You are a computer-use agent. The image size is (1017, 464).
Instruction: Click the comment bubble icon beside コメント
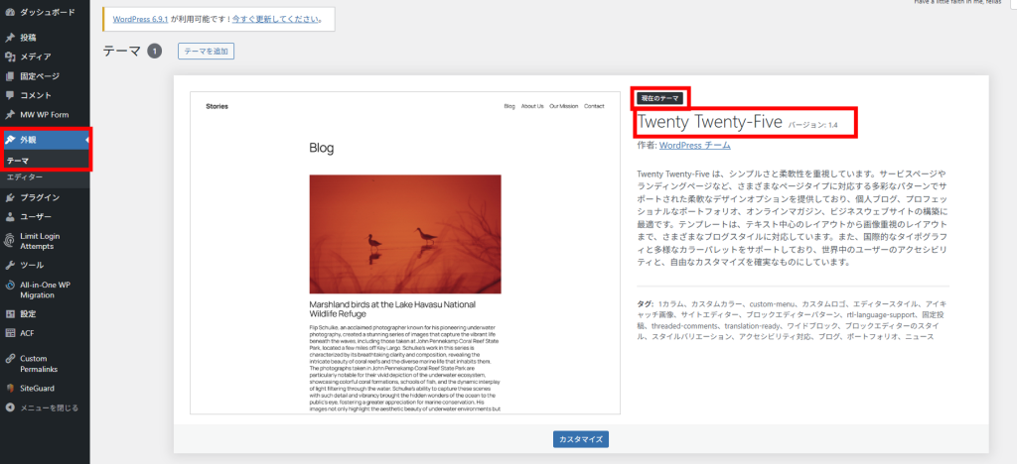[x=10, y=96]
